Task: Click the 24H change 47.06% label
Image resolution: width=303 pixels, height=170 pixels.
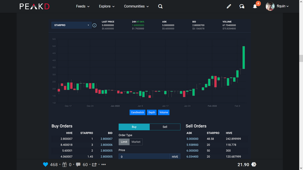Action: tap(141, 22)
